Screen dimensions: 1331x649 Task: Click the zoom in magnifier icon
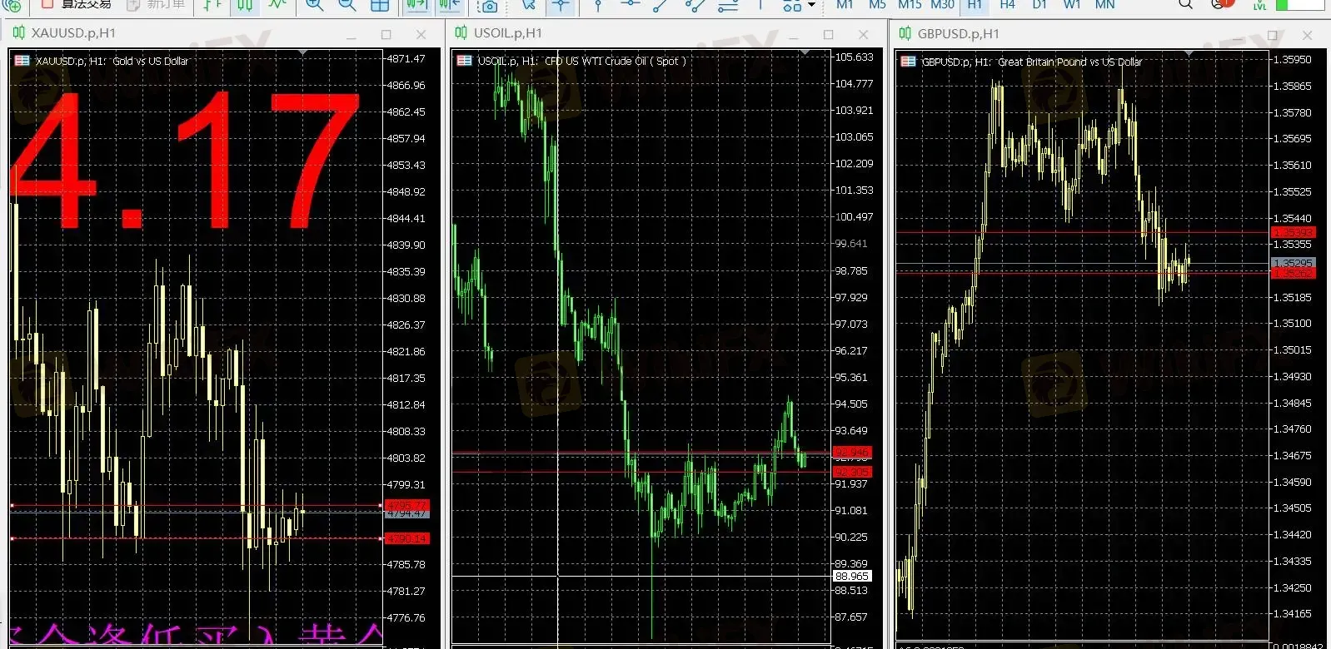tap(314, 5)
